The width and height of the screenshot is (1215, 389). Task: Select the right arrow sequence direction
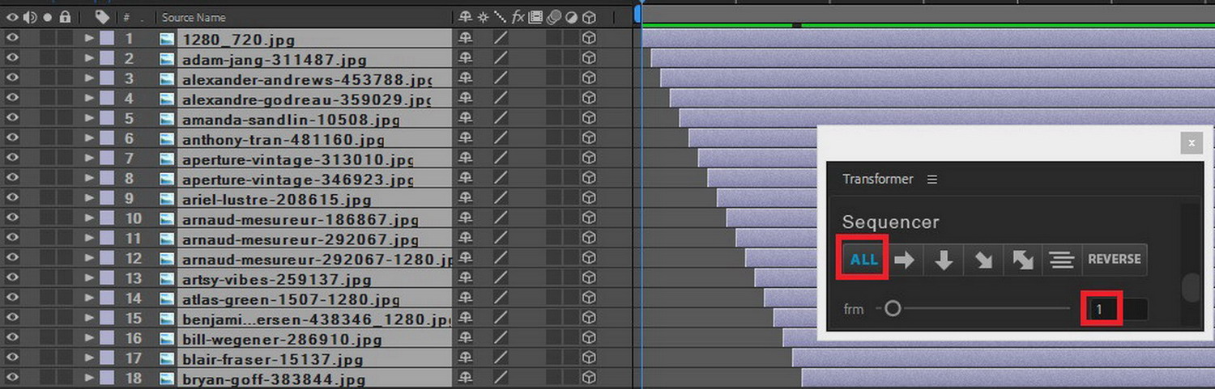904,260
